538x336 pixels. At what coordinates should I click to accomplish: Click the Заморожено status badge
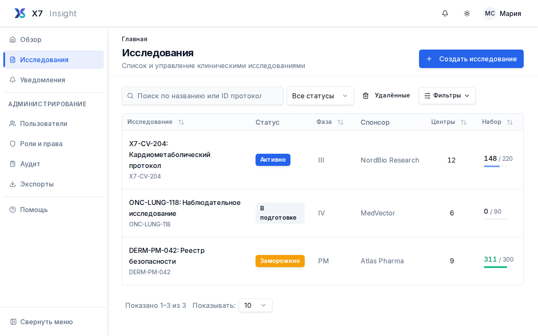coord(280,261)
